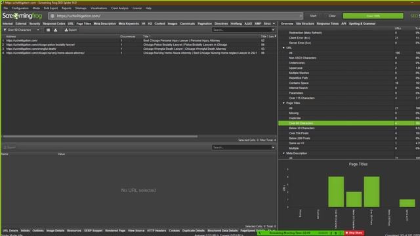The width and height of the screenshot is (420, 236).
Task: Click the filter funnel icon
Action: (5, 30)
